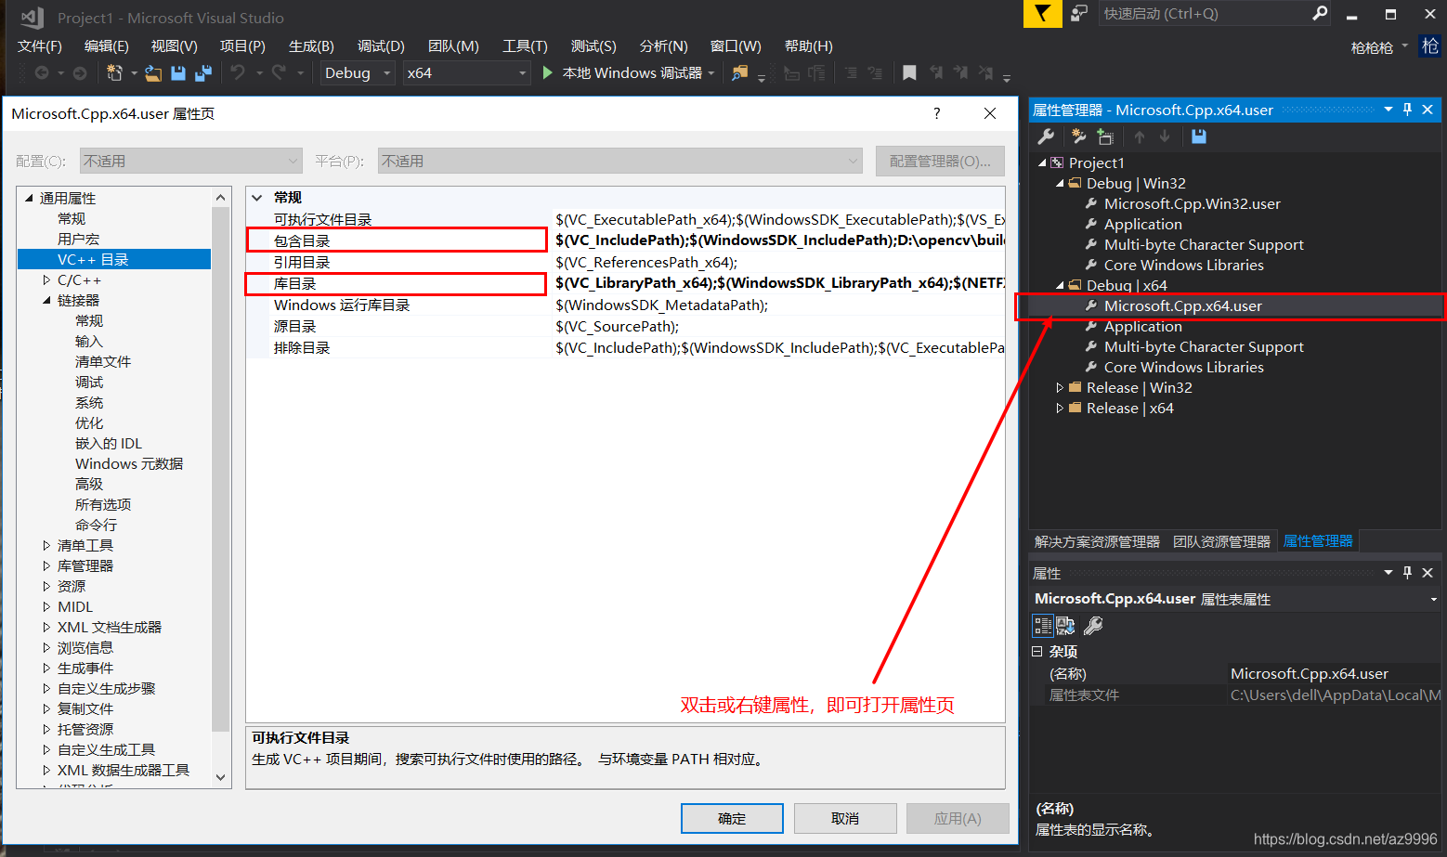Click the help question mark in dialog title
This screenshot has height=857, width=1447.
[x=936, y=113]
